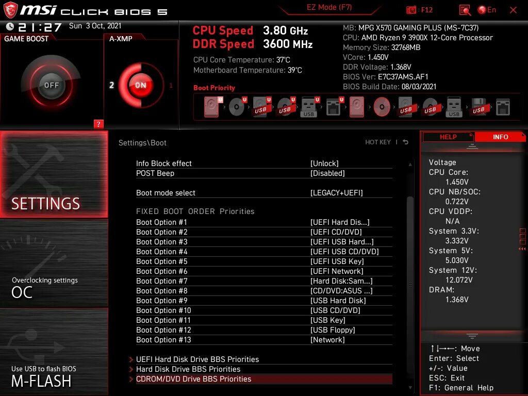Select A-XMP profile 1

coord(171,85)
